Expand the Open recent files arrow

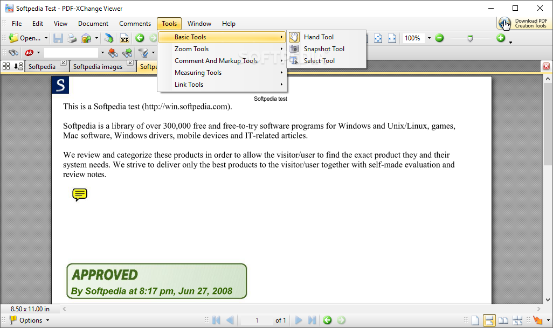46,38
